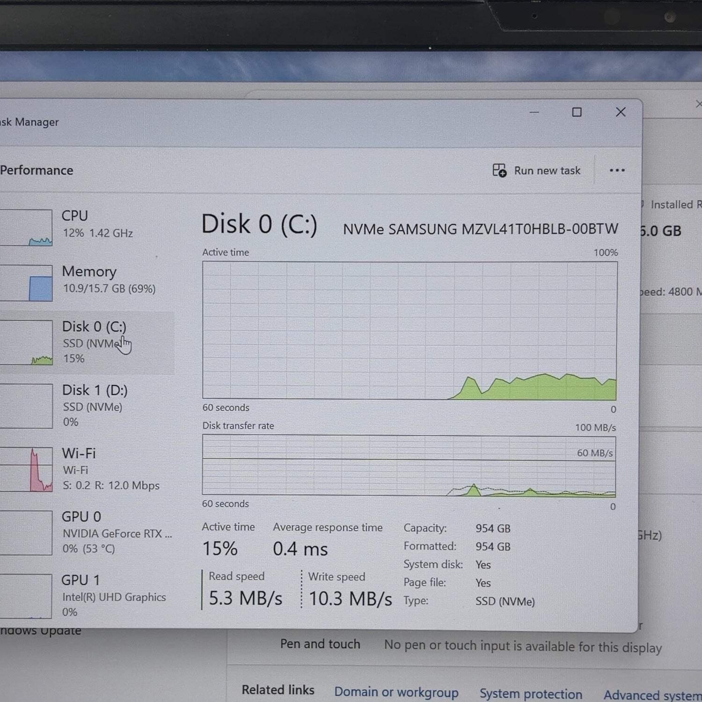The height and width of the screenshot is (702, 702).
Task: Click the Task Manager title text
Action: tap(29, 122)
